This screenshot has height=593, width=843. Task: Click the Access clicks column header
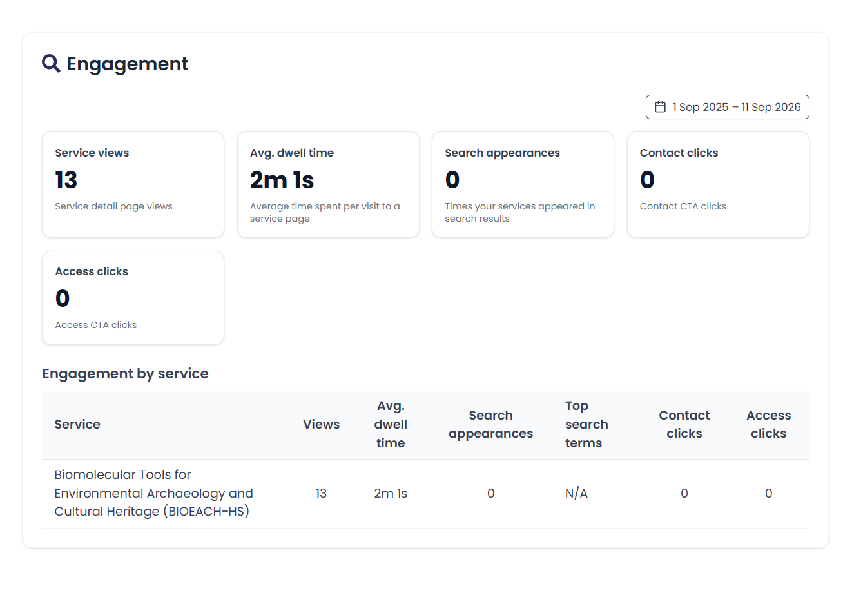(x=769, y=424)
